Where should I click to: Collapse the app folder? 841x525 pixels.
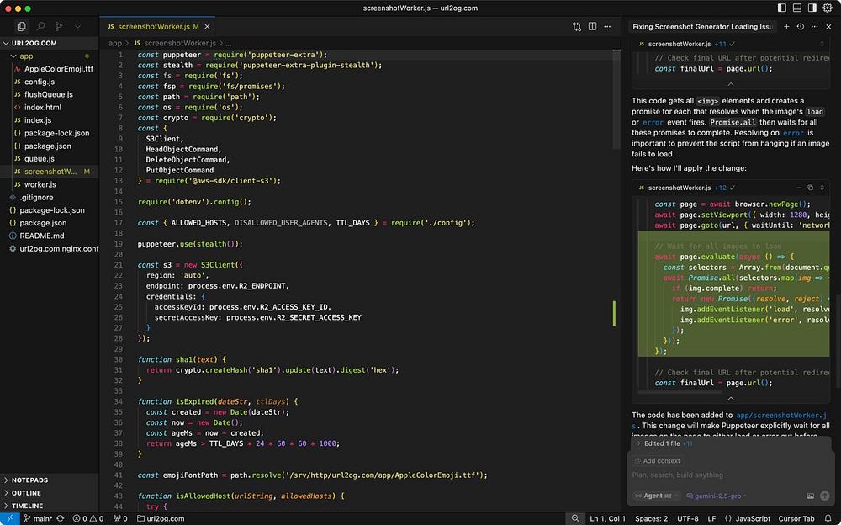point(50,56)
